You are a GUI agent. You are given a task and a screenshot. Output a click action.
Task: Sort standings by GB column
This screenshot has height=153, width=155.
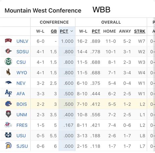coord(54,31)
